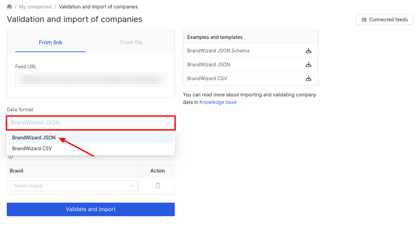The image size is (420, 227).
Task: Click the info icon below the dropdown list
Action: click(10, 157)
